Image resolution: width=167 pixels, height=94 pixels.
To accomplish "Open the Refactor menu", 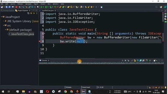I will (x=20, y=4).
